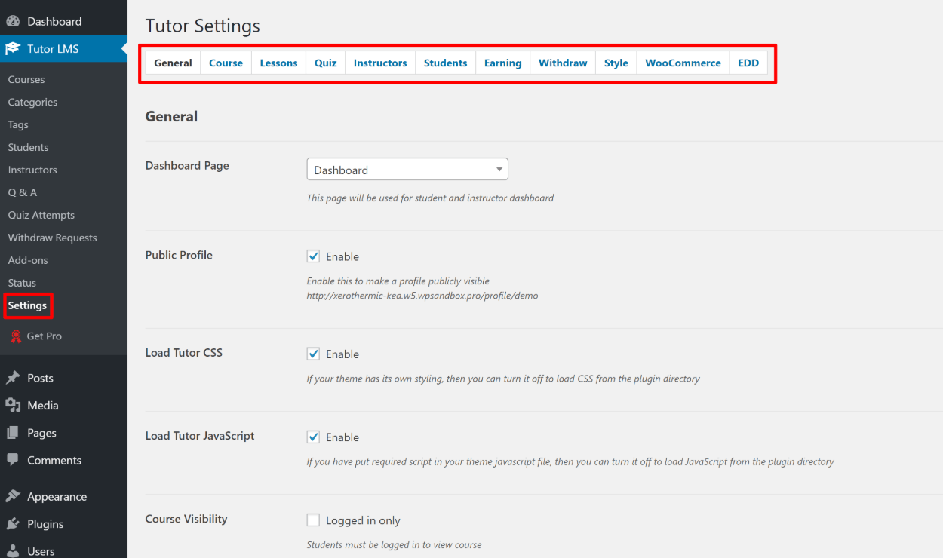This screenshot has width=943, height=558.
Task: Click the Media icon in sidebar
Action: click(13, 406)
